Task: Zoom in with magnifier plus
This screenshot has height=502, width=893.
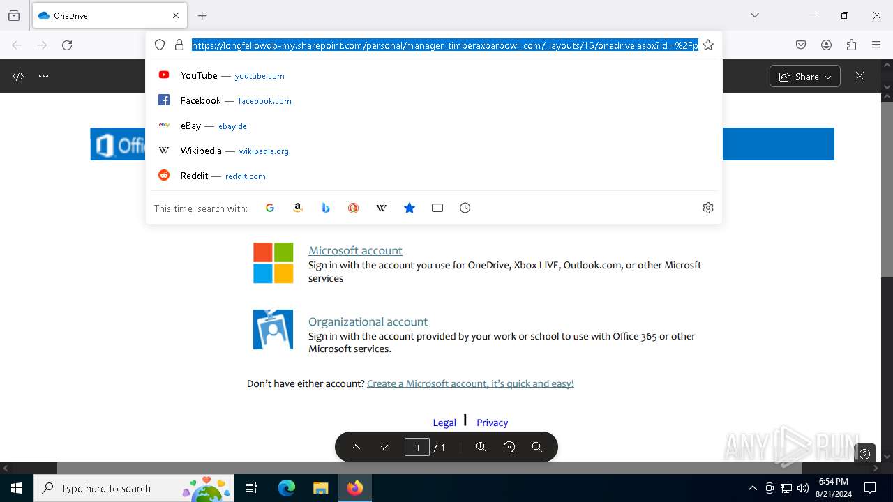Action: tap(481, 448)
